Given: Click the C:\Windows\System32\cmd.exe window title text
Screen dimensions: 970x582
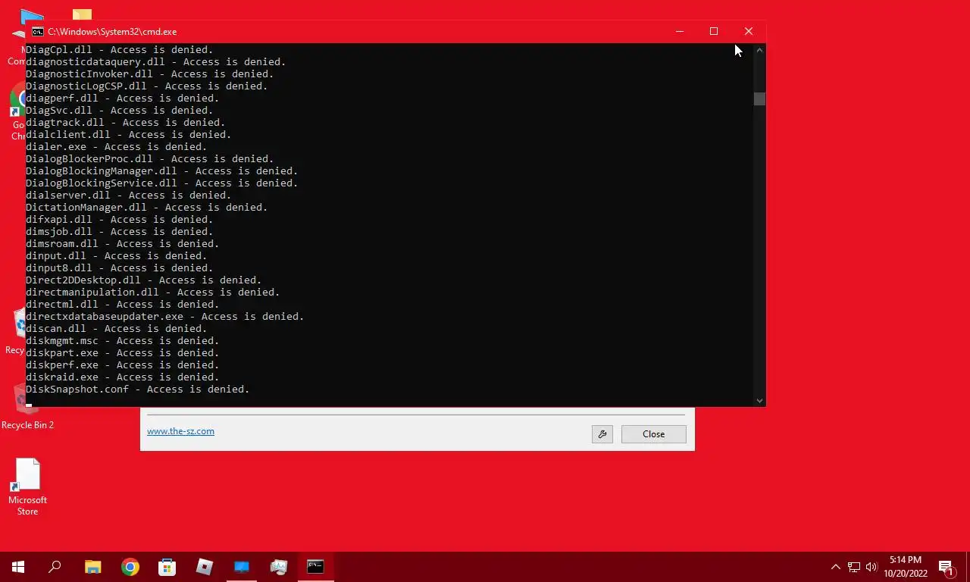Looking at the screenshot, I should [112, 32].
